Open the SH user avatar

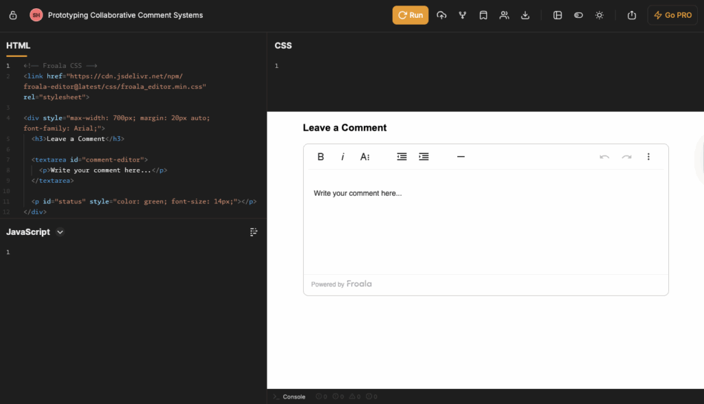tap(36, 15)
